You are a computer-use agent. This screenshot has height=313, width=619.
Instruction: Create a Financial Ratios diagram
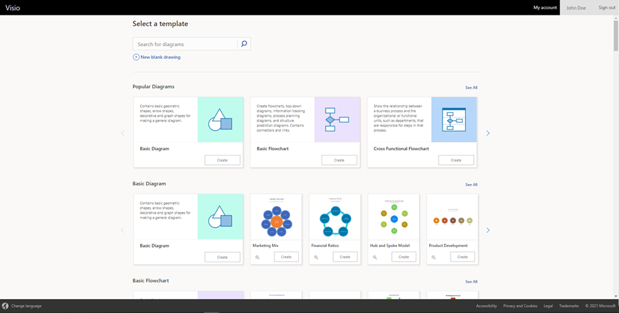pyautogui.click(x=345, y=257)
